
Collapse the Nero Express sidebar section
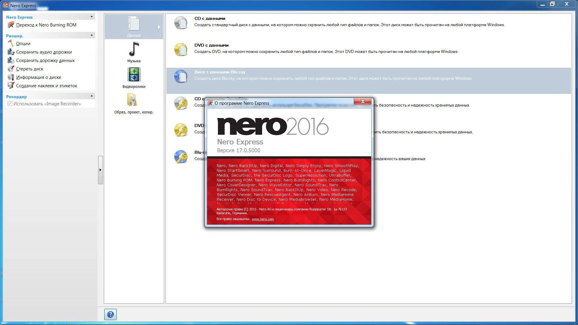[x=92, y=17]
